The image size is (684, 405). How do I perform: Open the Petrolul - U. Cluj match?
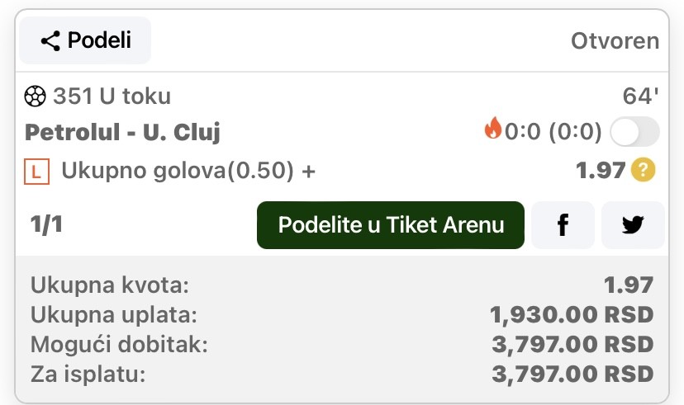[x=122, y=132]
